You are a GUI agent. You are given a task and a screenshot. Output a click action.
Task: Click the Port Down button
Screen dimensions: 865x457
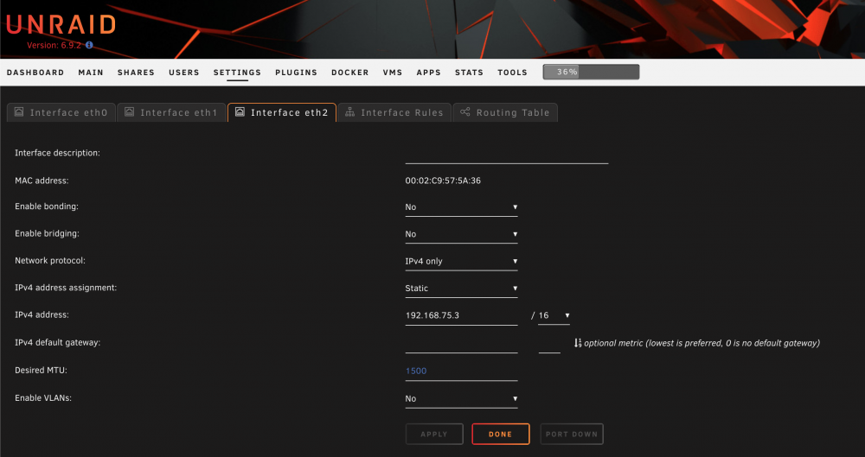pyautogui.click(x=572, y=434)
